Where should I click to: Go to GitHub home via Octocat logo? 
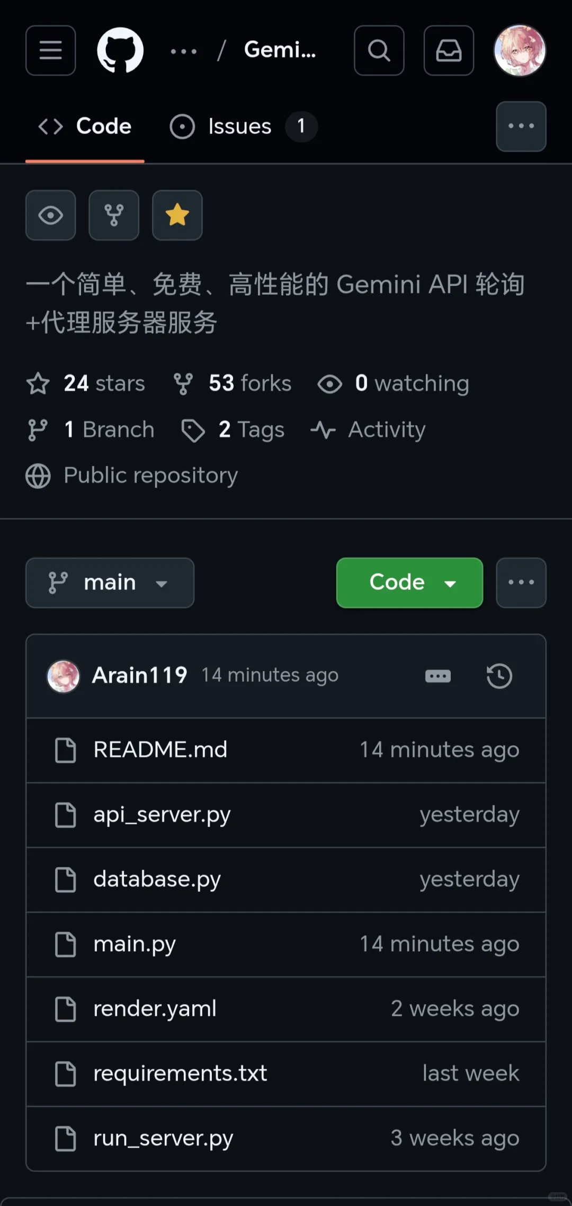pos(120,50)
